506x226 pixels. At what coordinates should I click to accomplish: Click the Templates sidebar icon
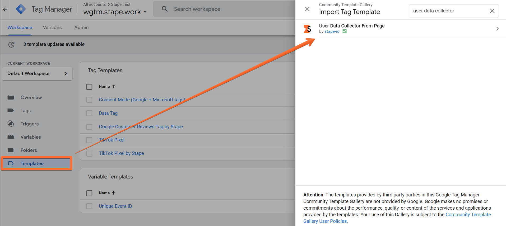point(11,163)
